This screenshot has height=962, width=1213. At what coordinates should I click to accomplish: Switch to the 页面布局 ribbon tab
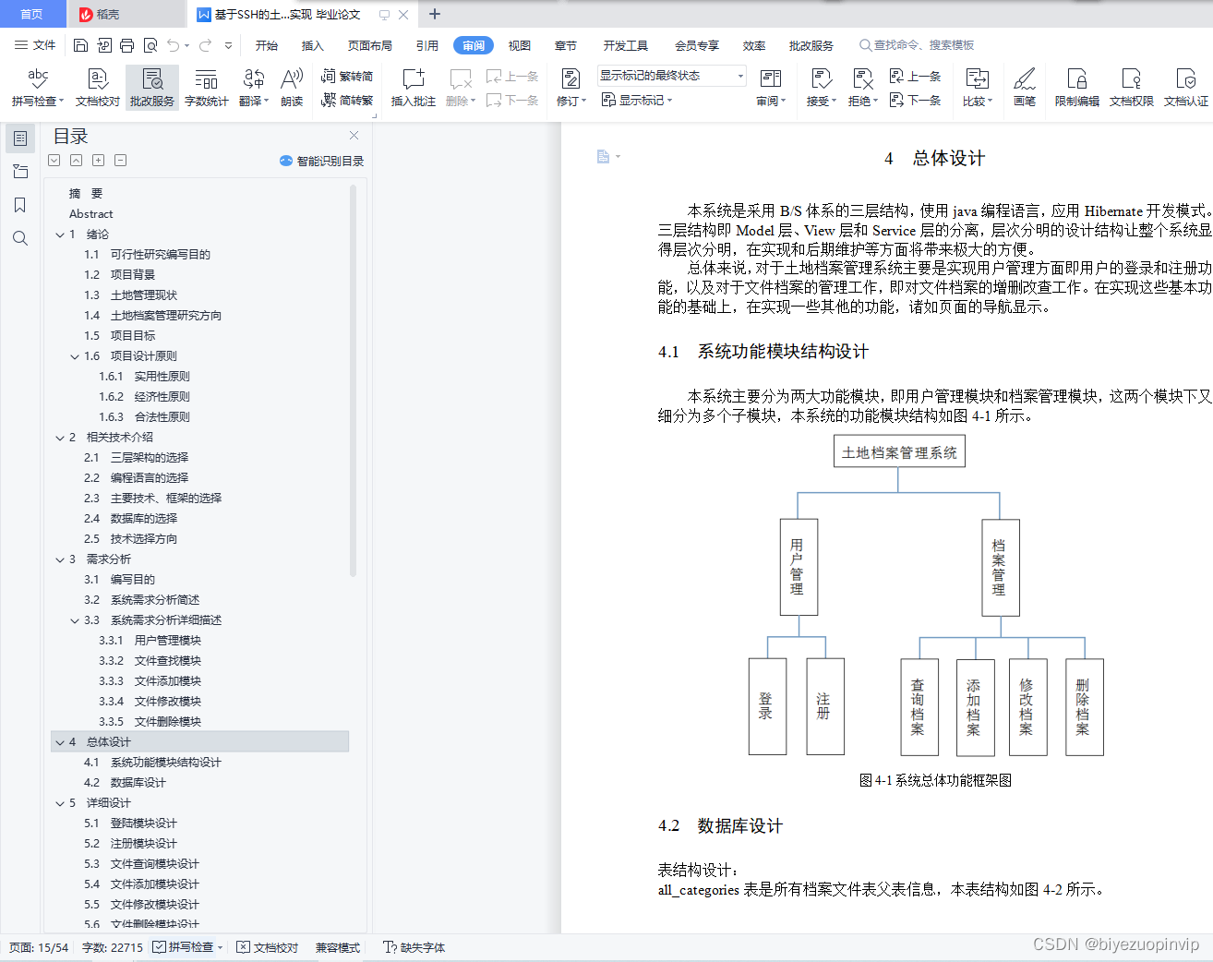tap(370, 45)
